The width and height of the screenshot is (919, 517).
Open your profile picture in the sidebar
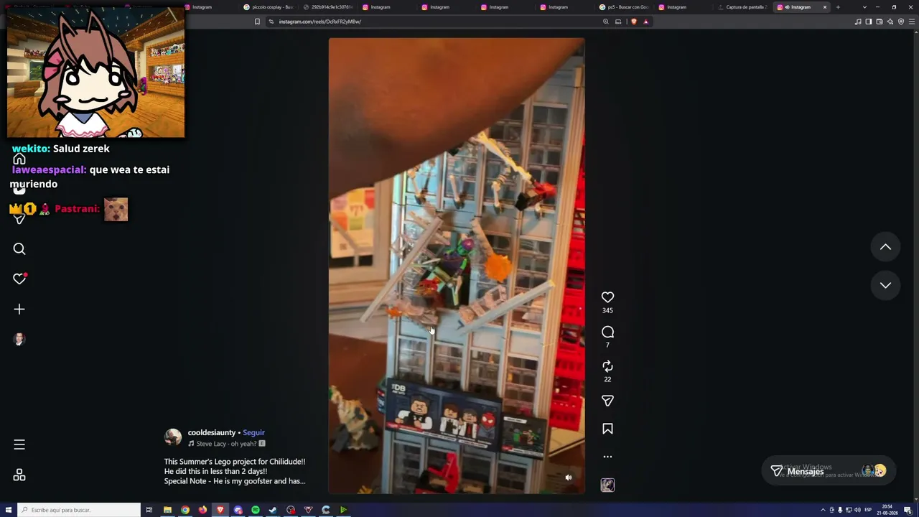19,340
